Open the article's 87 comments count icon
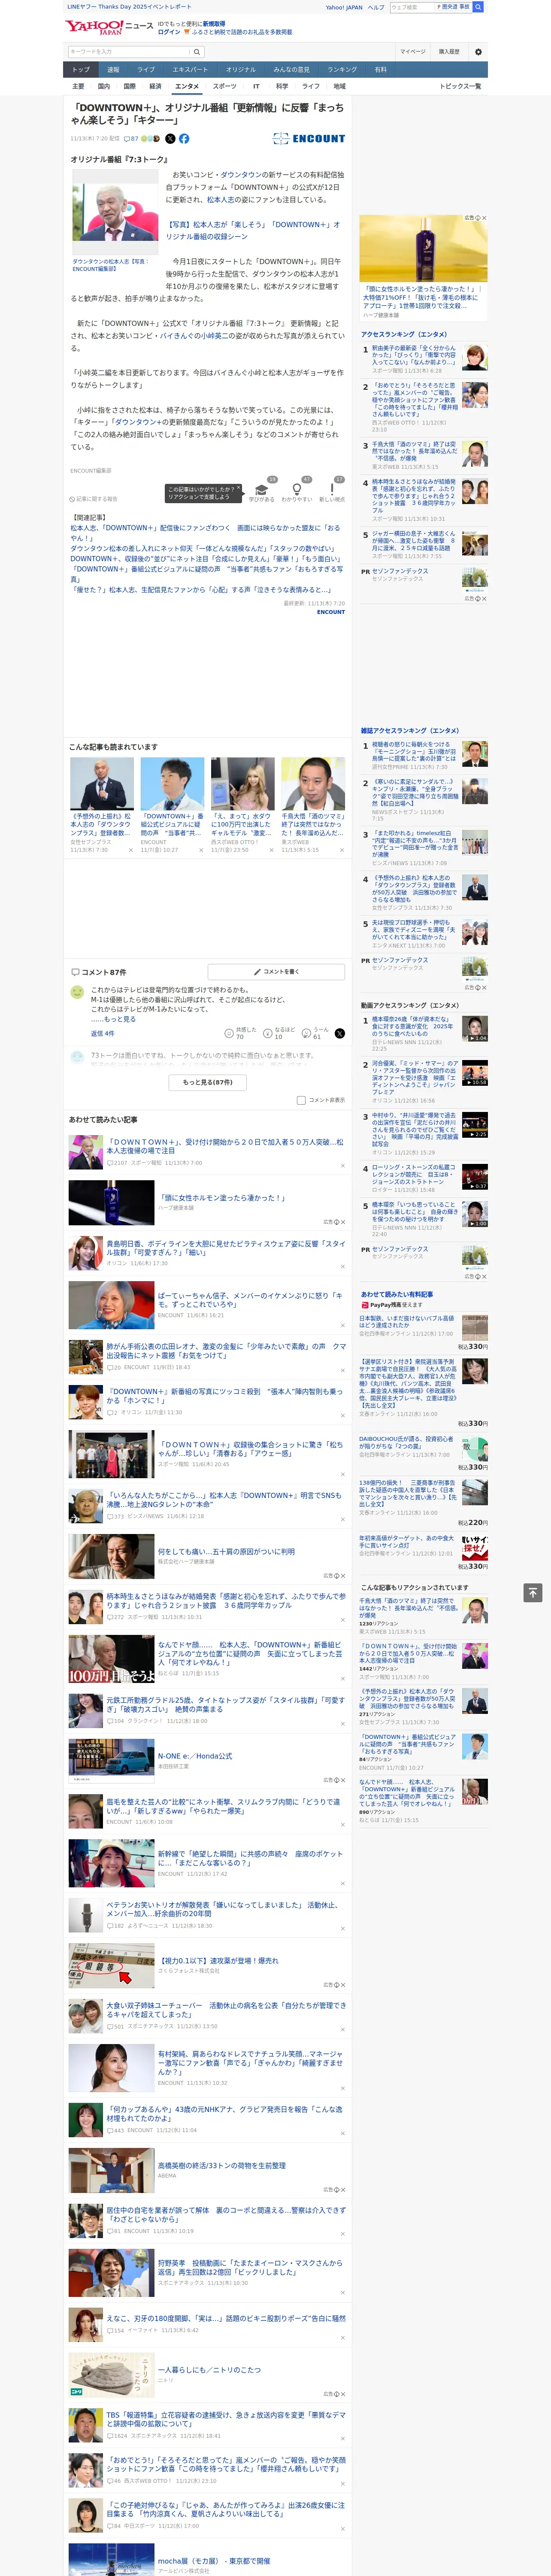 click(x=131, y=139)
